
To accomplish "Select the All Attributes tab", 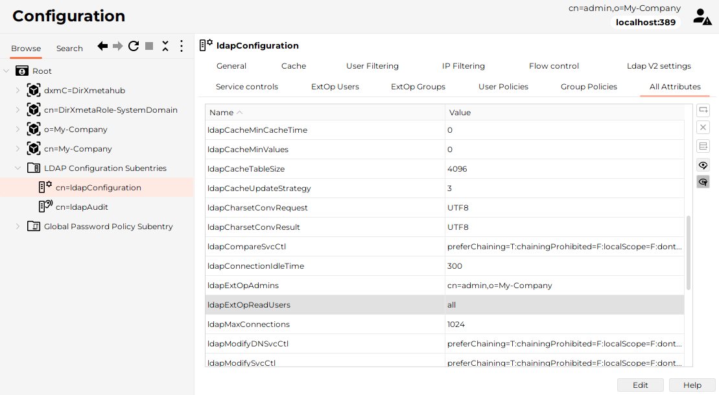I will 675,87.
